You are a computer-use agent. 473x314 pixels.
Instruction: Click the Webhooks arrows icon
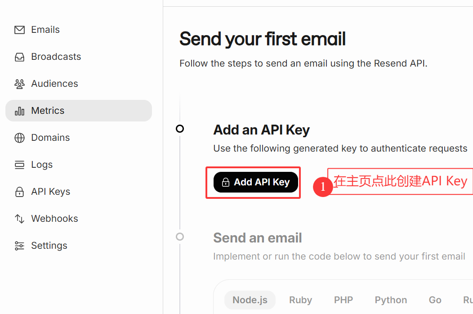click(20, 219)
